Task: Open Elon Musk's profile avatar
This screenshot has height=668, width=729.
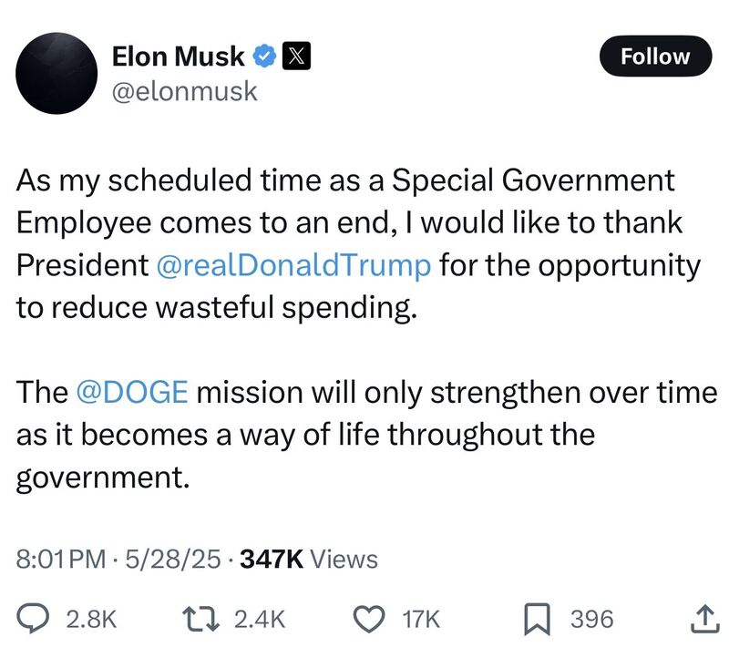Action: (57, 74)
